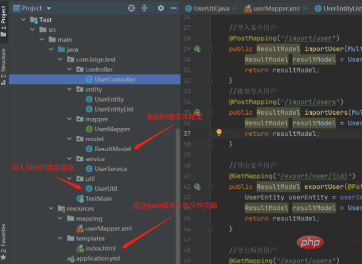This screenshot has height=264, width=362.
Task: Open the Project view dropdown arrow
Action: coord(49,9)
